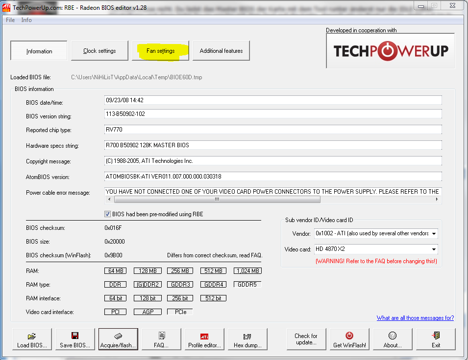
Task: Click the 64 bit RAM interface indicator
Action: click(x=116, y=298)
